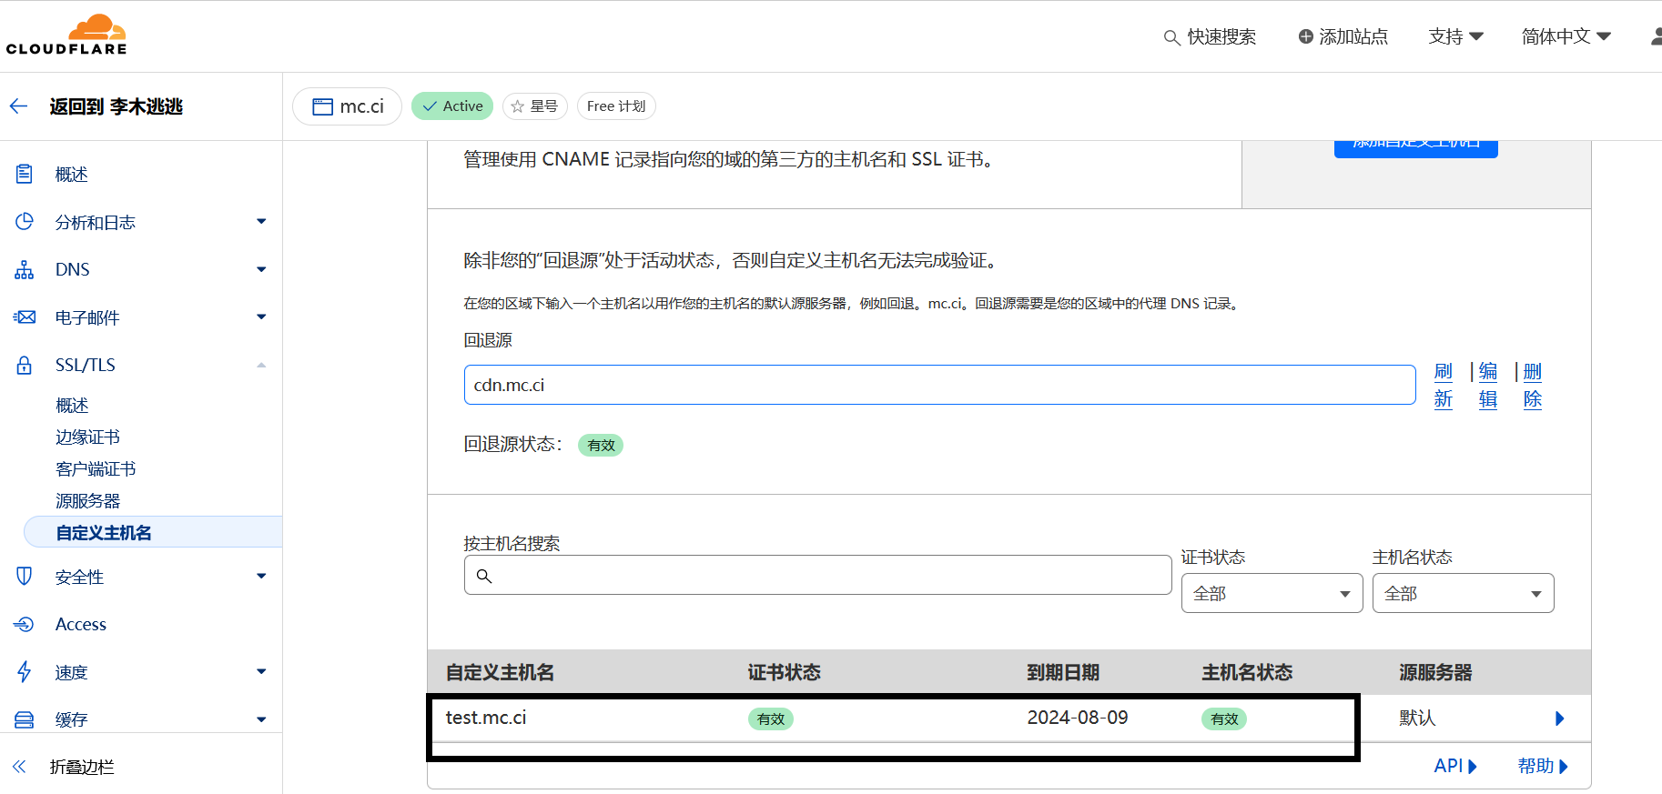
Task: Click into the 回退源 cdn.mc.ci field
Action: (x=939, y=385)
